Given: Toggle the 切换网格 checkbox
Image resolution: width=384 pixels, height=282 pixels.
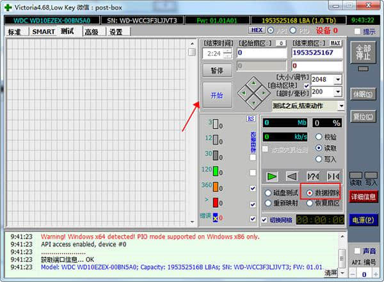Looking at the screenshot, I should pos(266,220).
